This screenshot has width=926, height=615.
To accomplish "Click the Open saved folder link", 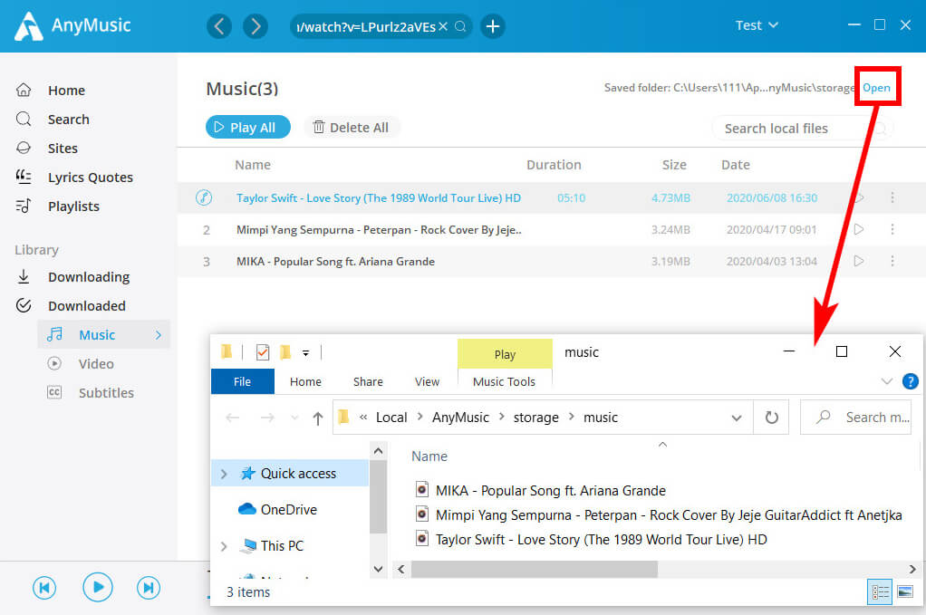I will [x=876, y=87].
